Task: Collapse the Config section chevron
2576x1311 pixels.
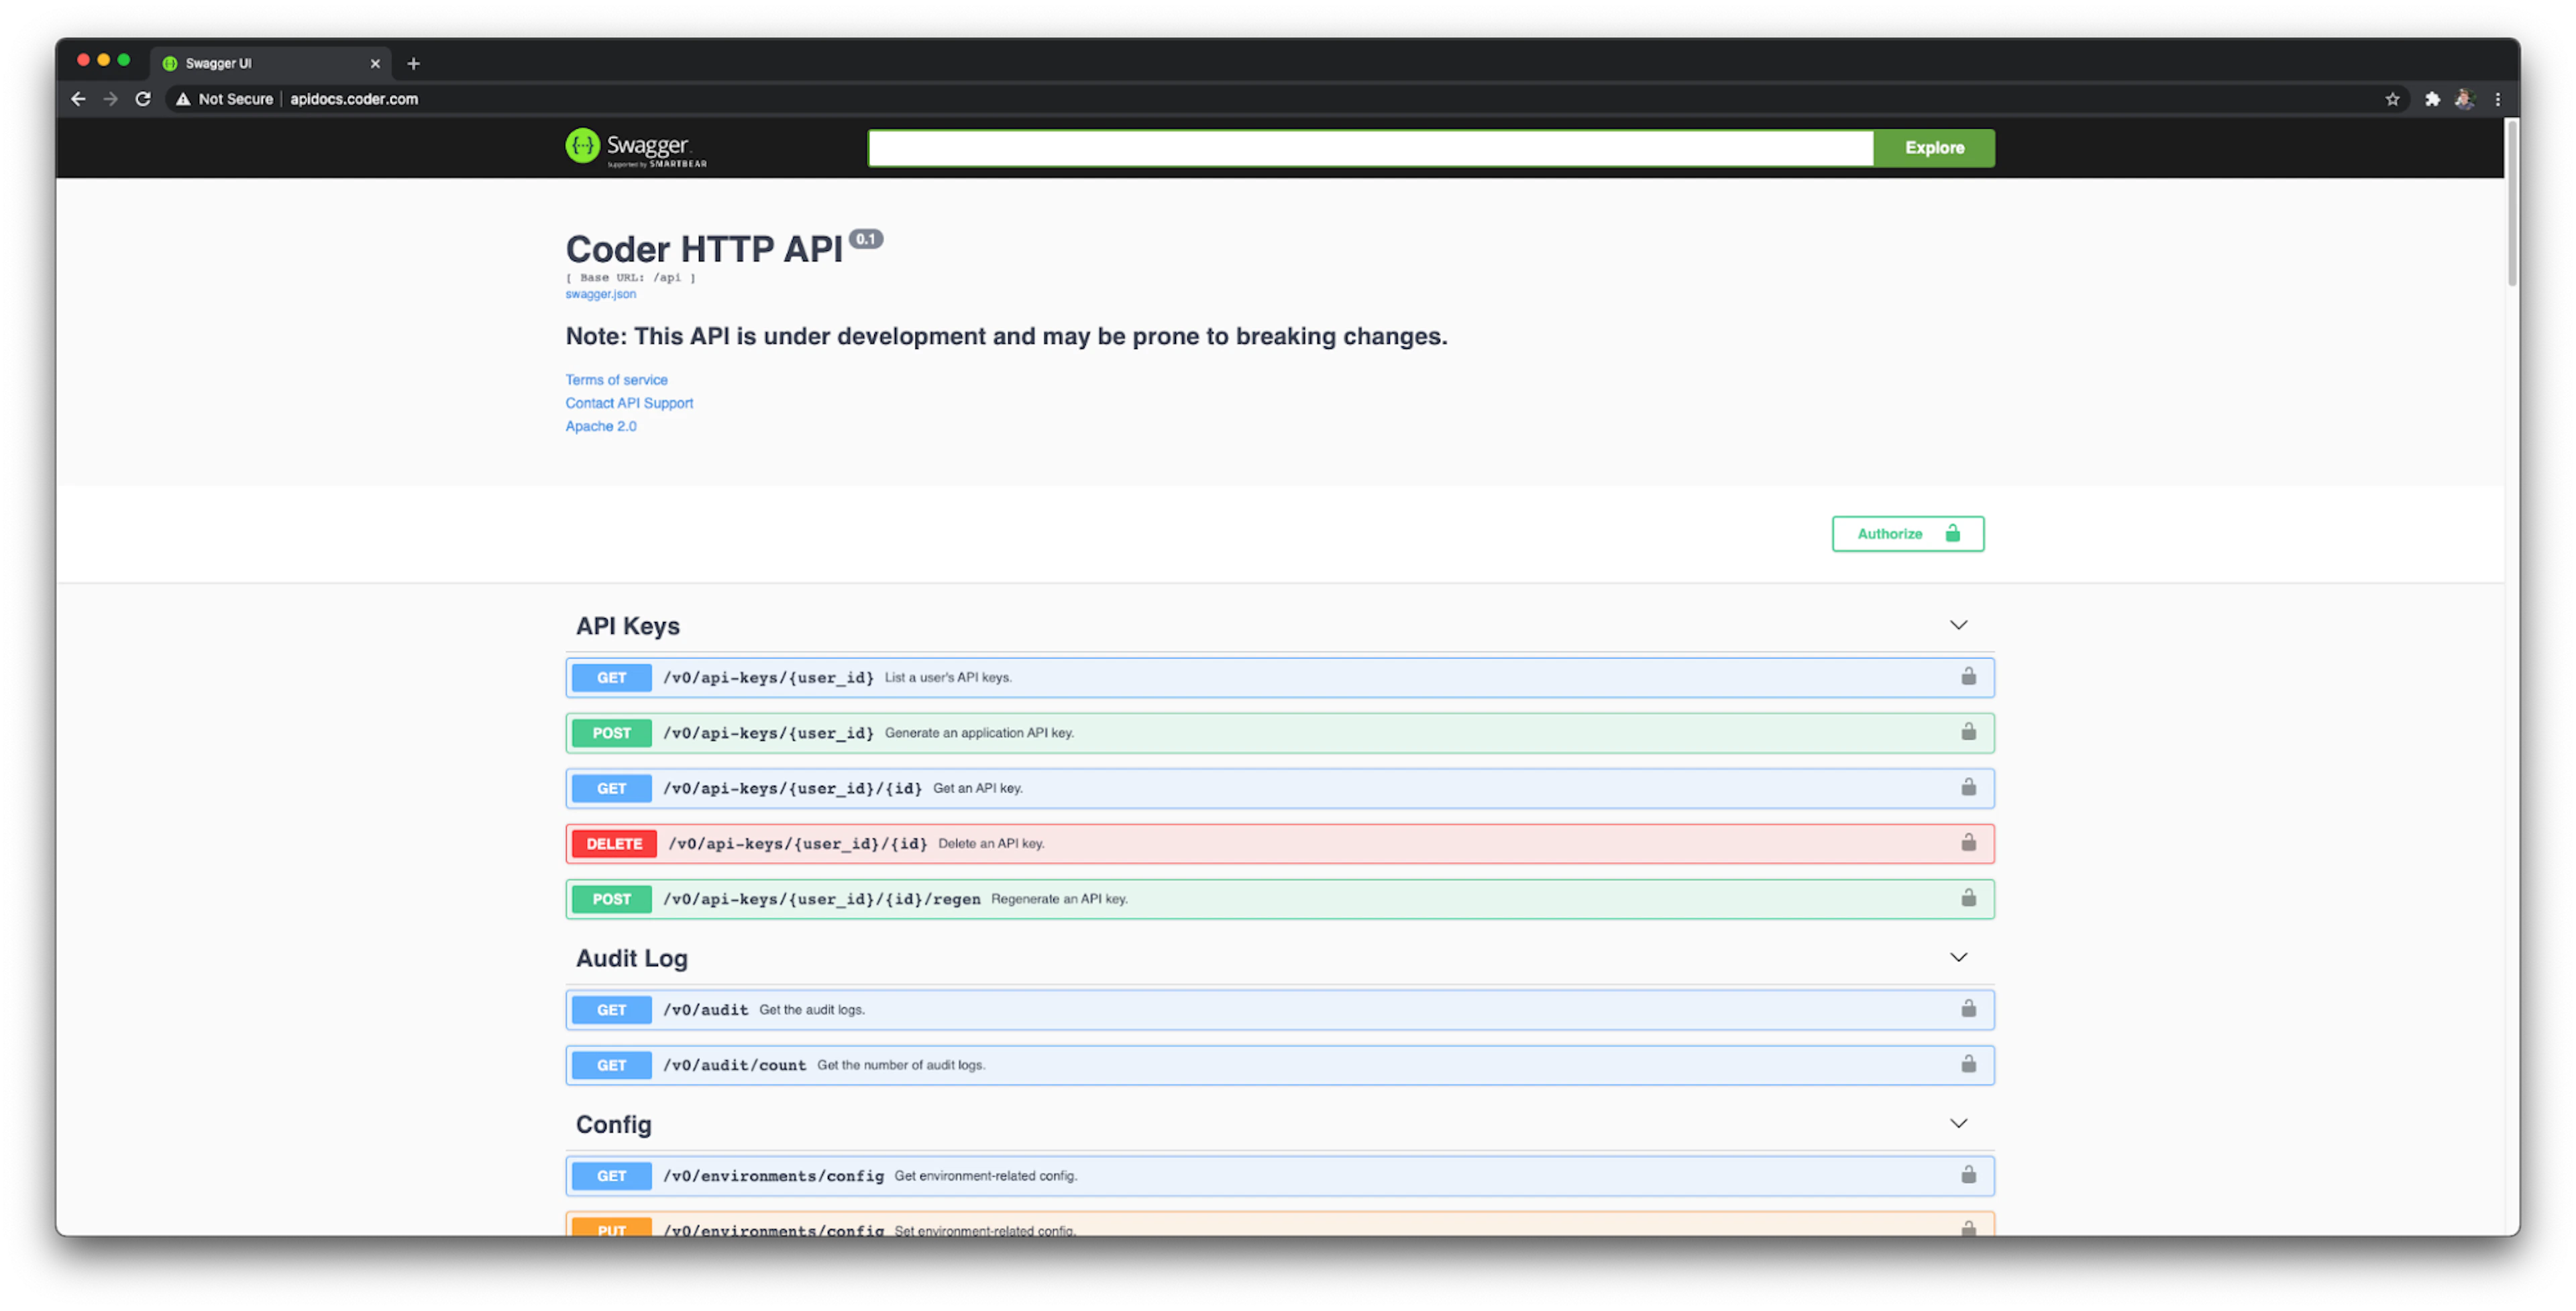Action: pyautogui.click(x=1958, y=1123)
